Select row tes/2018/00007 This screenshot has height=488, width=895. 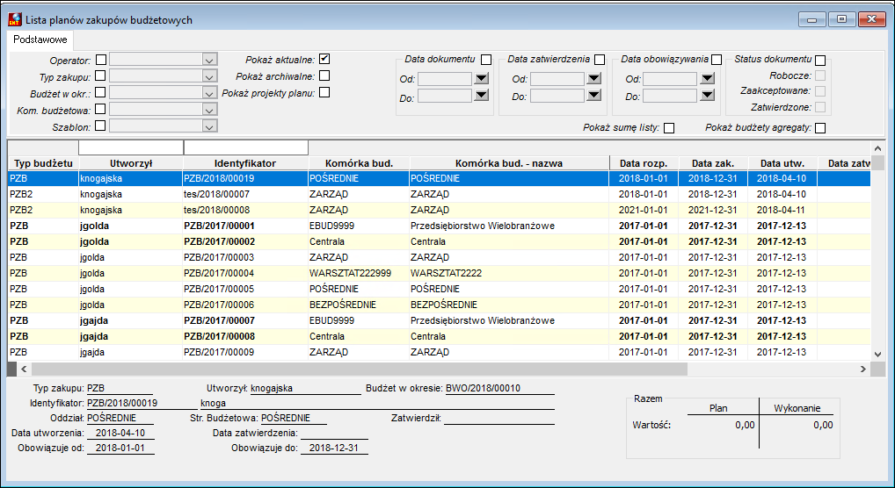(x=439, y=194)
